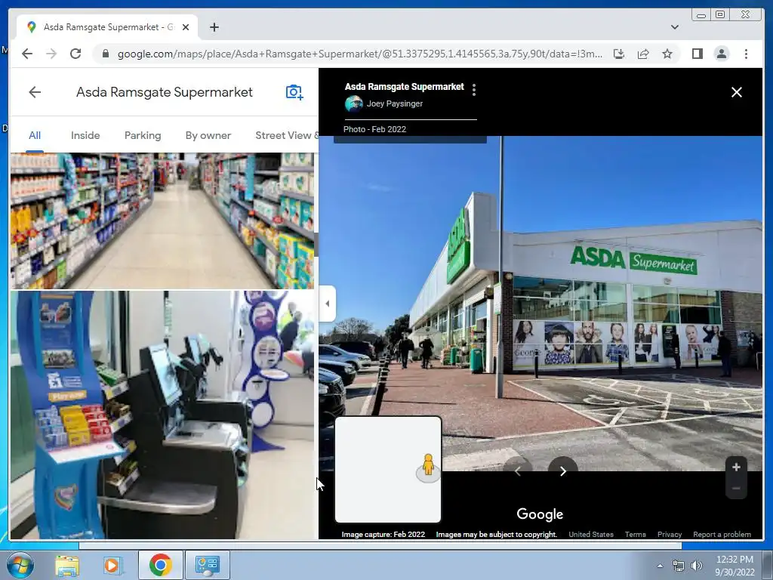
Task: Click the address bar URL
Action: point(359,54)
